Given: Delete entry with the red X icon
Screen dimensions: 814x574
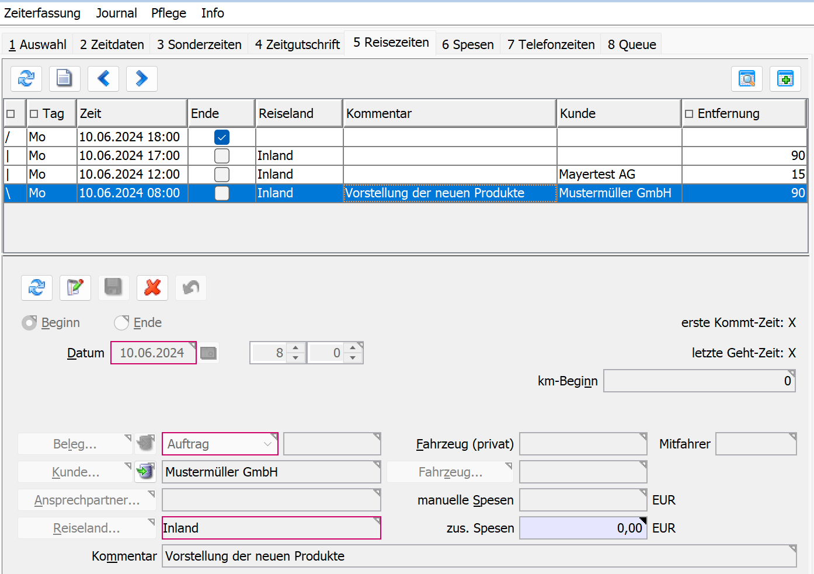Looking at the screenshot, I should coord(152,287).
